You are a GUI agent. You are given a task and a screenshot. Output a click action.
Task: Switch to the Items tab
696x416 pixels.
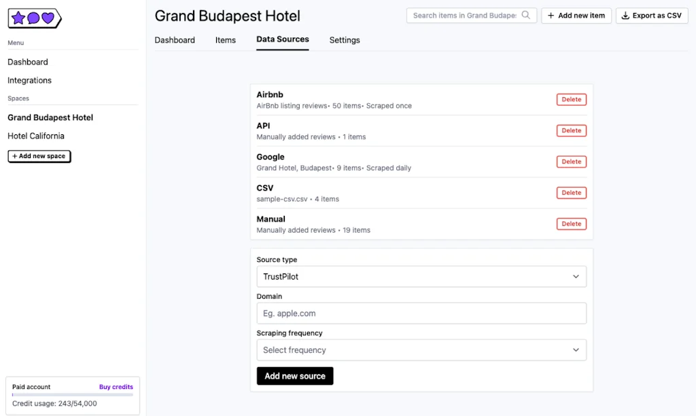(225, 40)
